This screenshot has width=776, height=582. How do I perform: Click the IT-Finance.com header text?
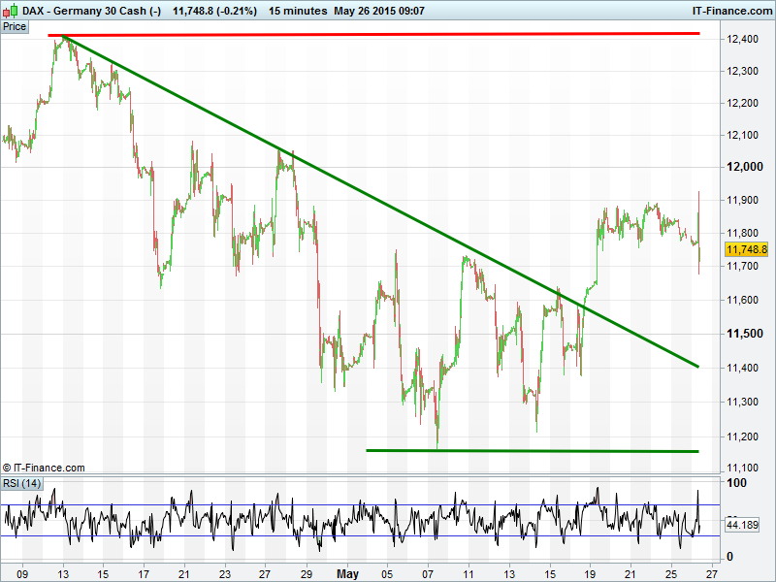pos(731,11)
